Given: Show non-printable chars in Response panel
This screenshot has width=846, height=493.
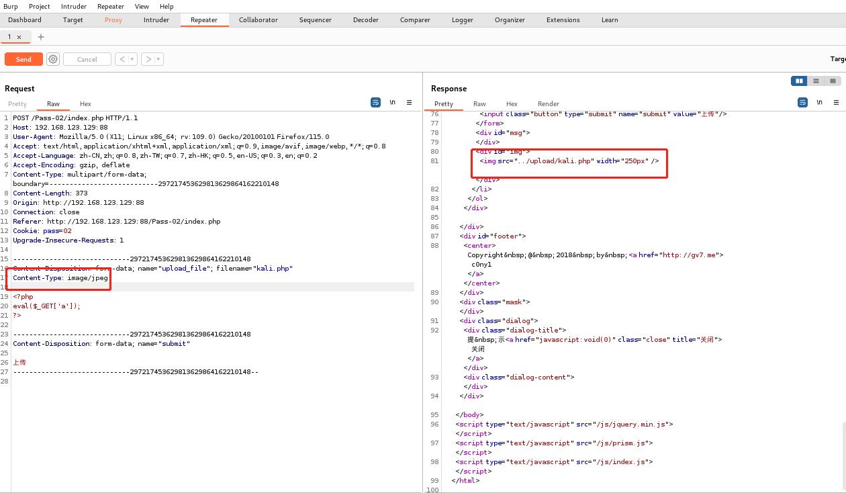Looking at the screenshot, I should (x=819, y=103).
